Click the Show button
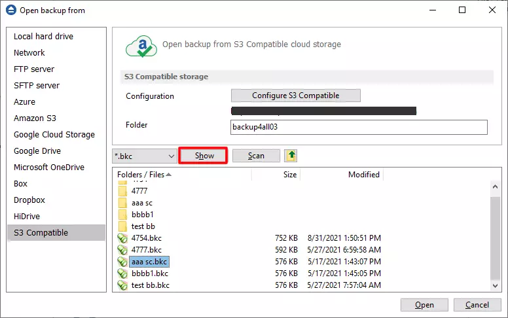Image resolution: width=508 pixels, height=318 pixels. 204,156
